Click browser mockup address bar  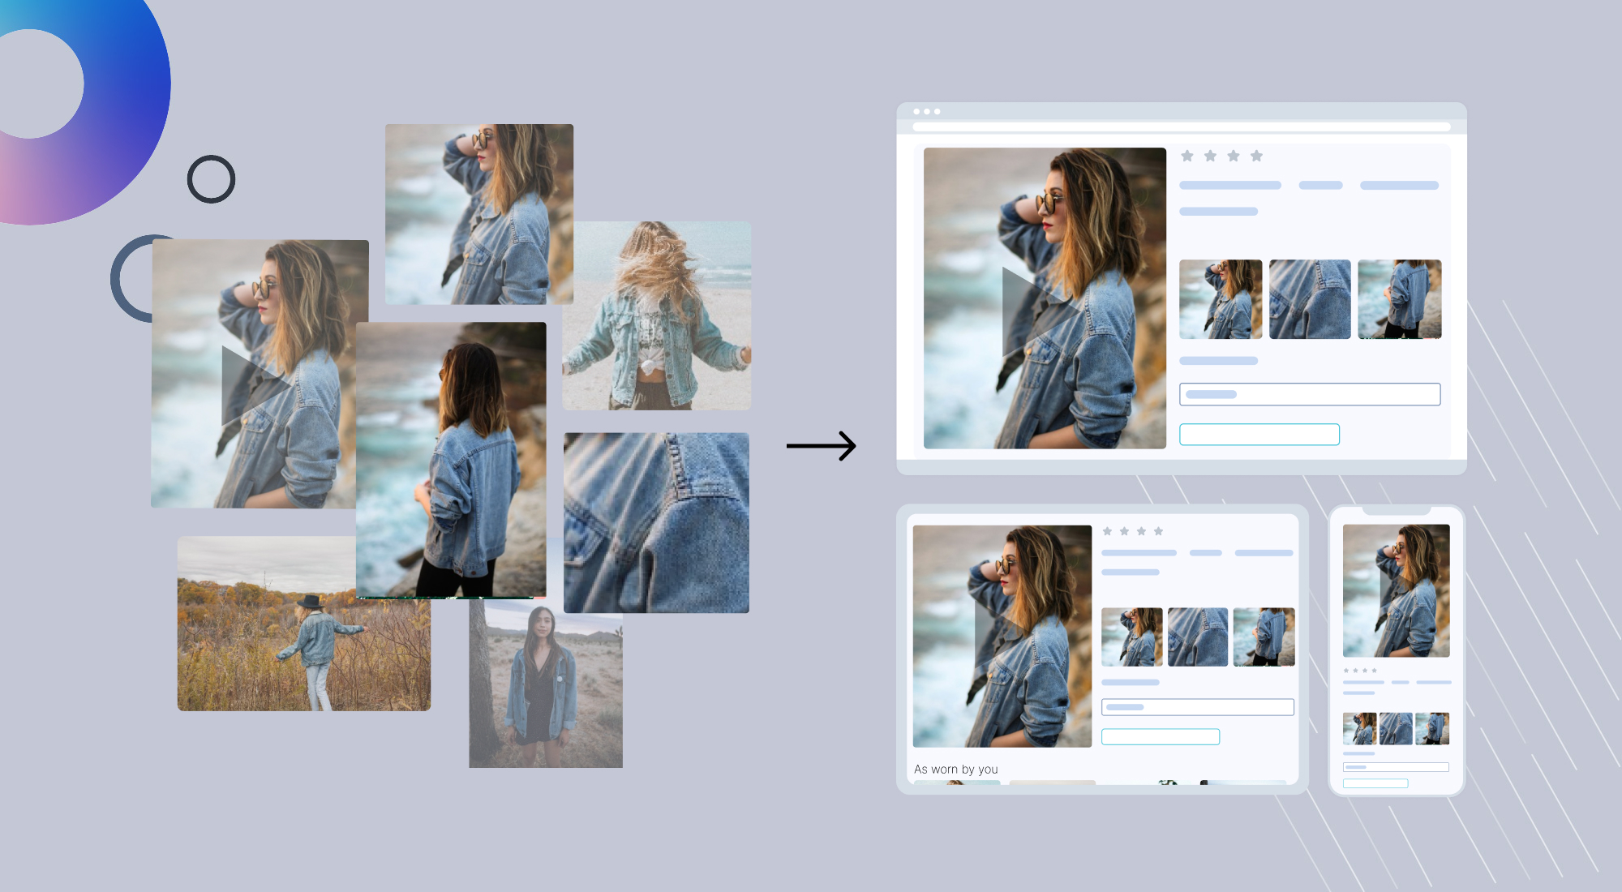coord(1181,127)
